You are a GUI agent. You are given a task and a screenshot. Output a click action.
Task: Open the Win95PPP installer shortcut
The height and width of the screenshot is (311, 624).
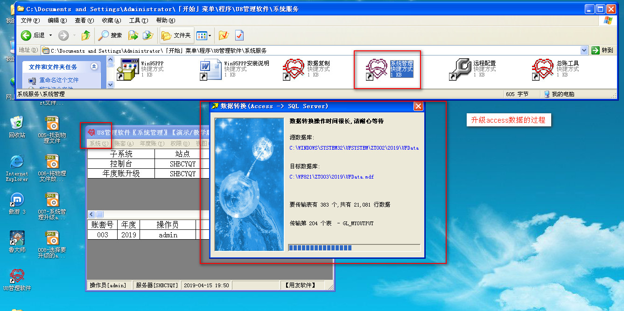(128, 69)
